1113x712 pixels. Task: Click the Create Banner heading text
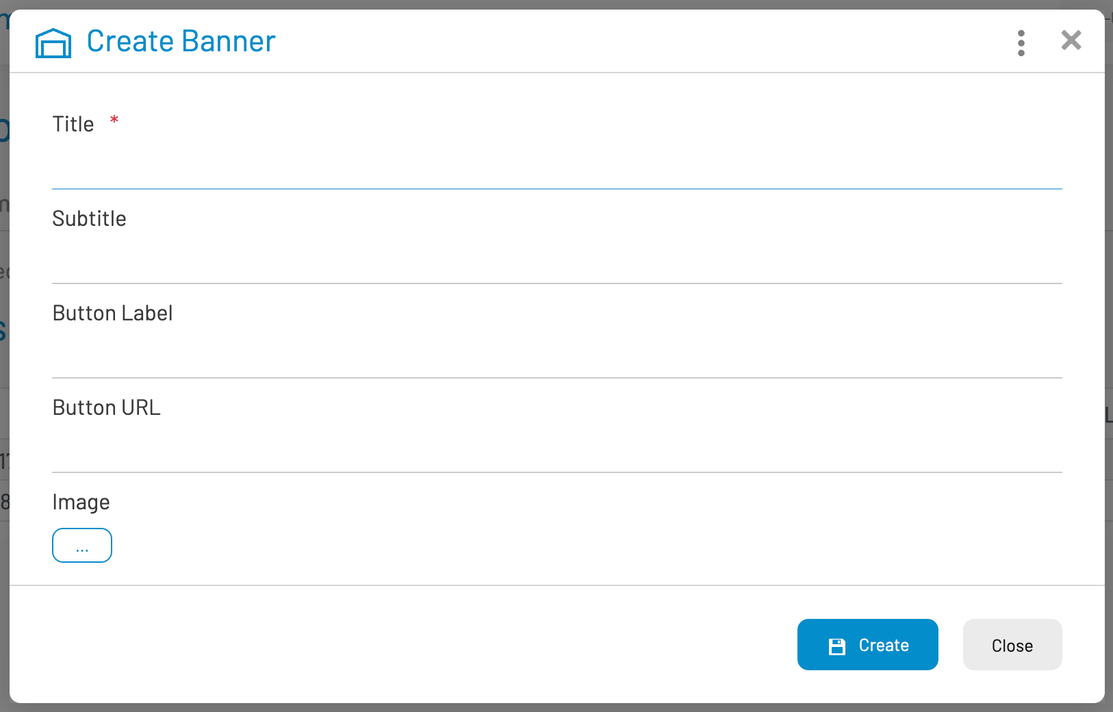(181, 42)
